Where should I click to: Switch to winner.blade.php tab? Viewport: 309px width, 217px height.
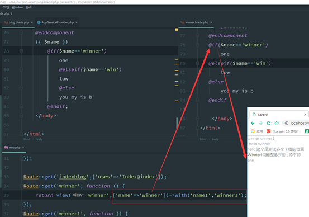pos(197,22)
